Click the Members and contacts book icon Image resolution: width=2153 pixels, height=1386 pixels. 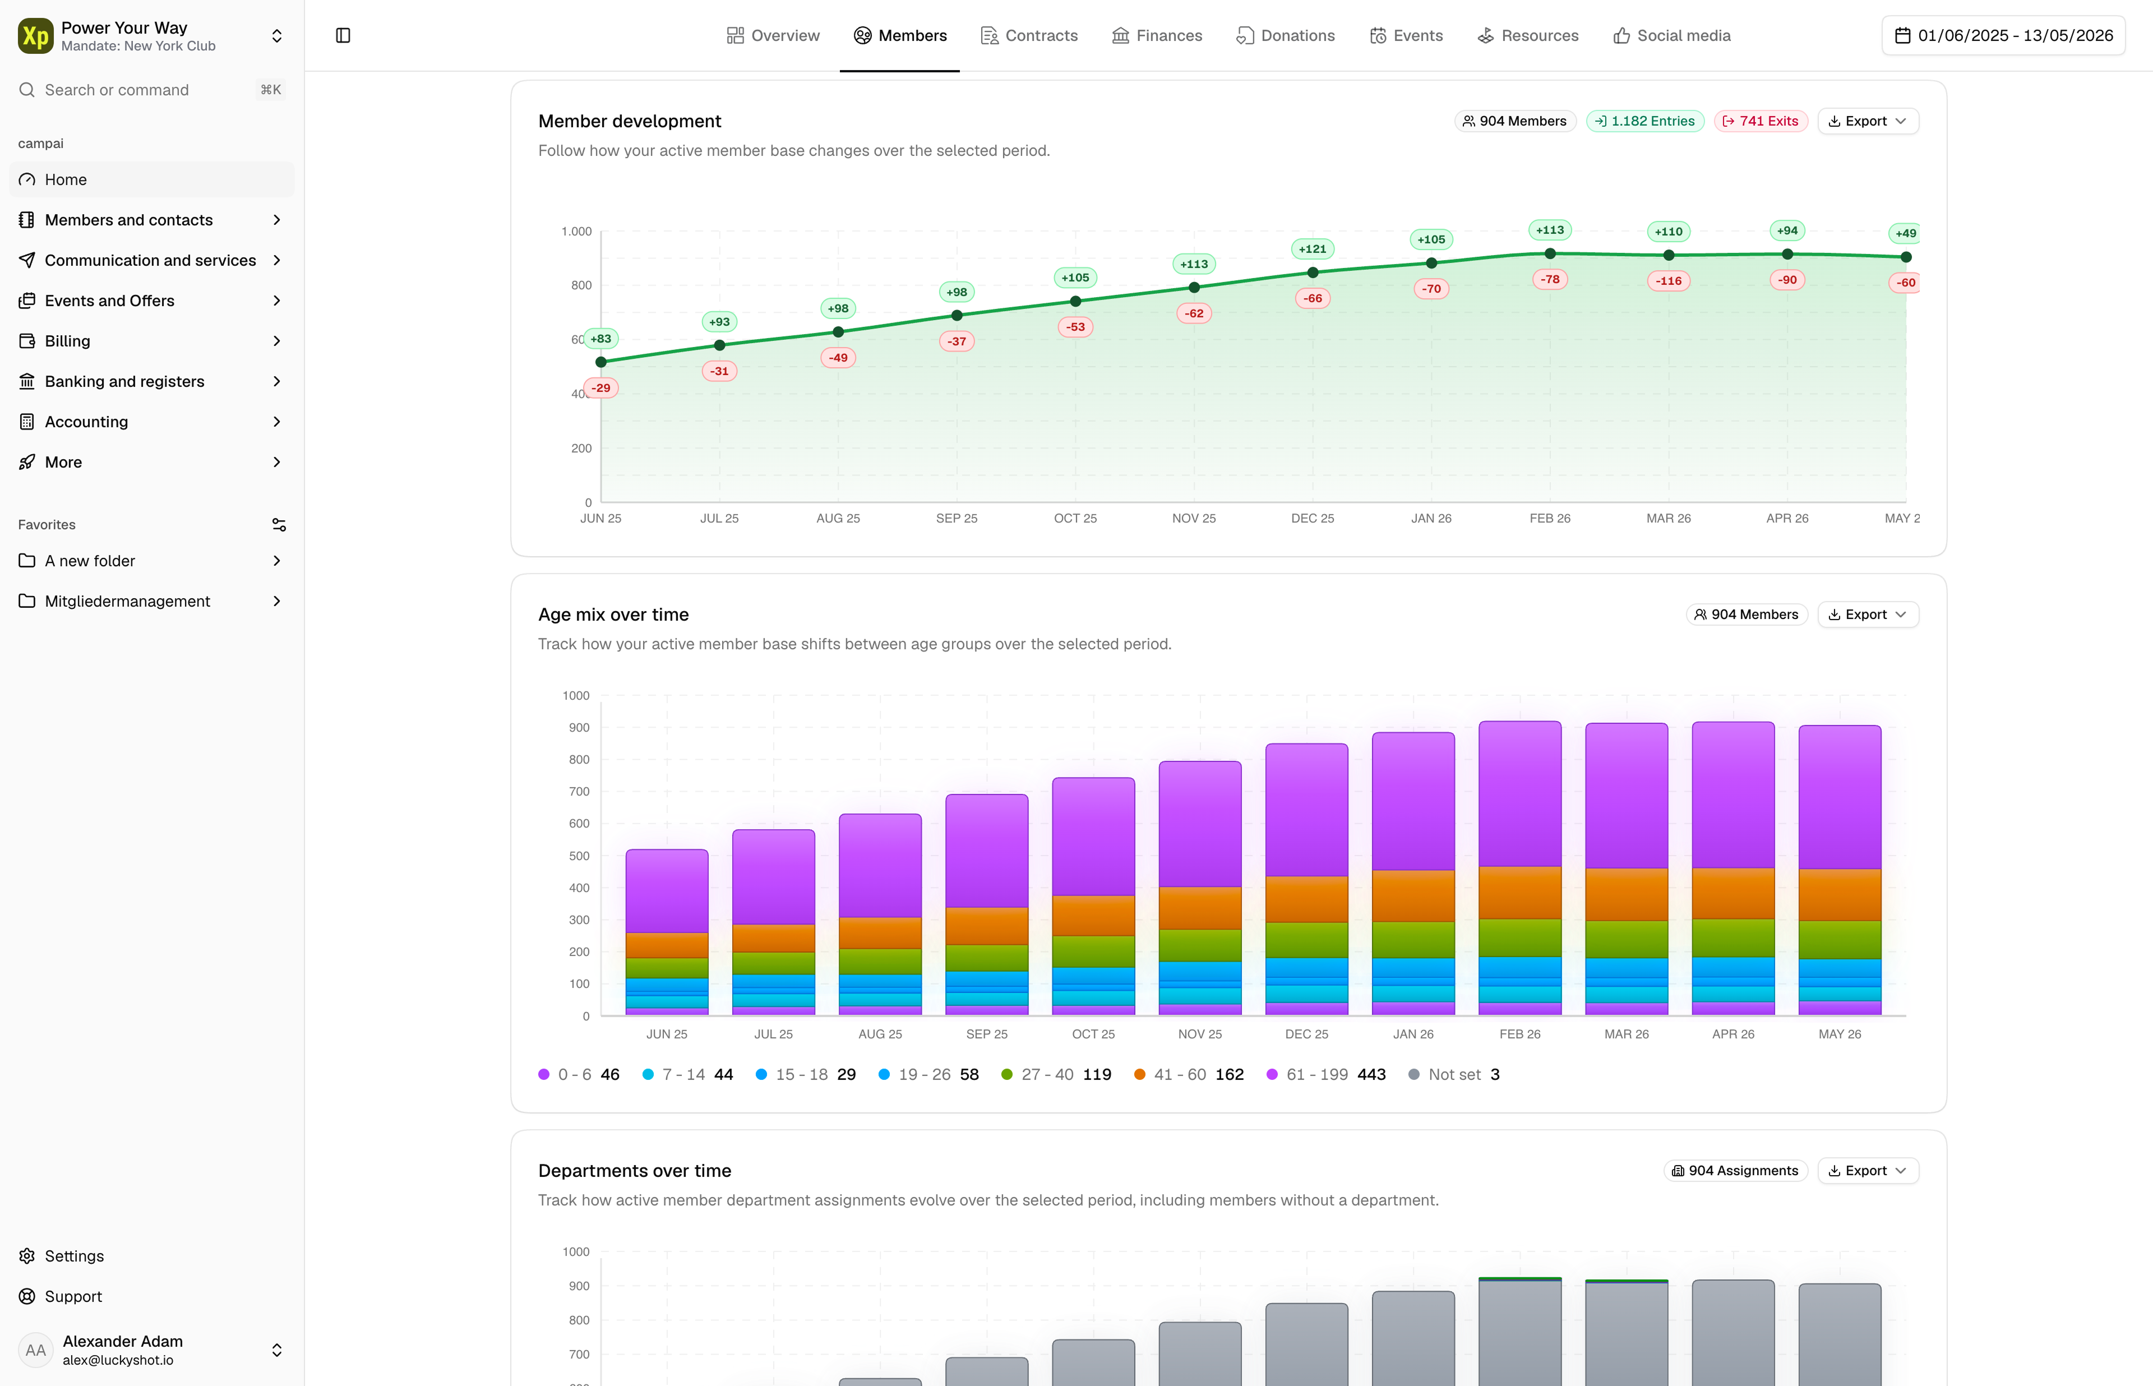27,220
